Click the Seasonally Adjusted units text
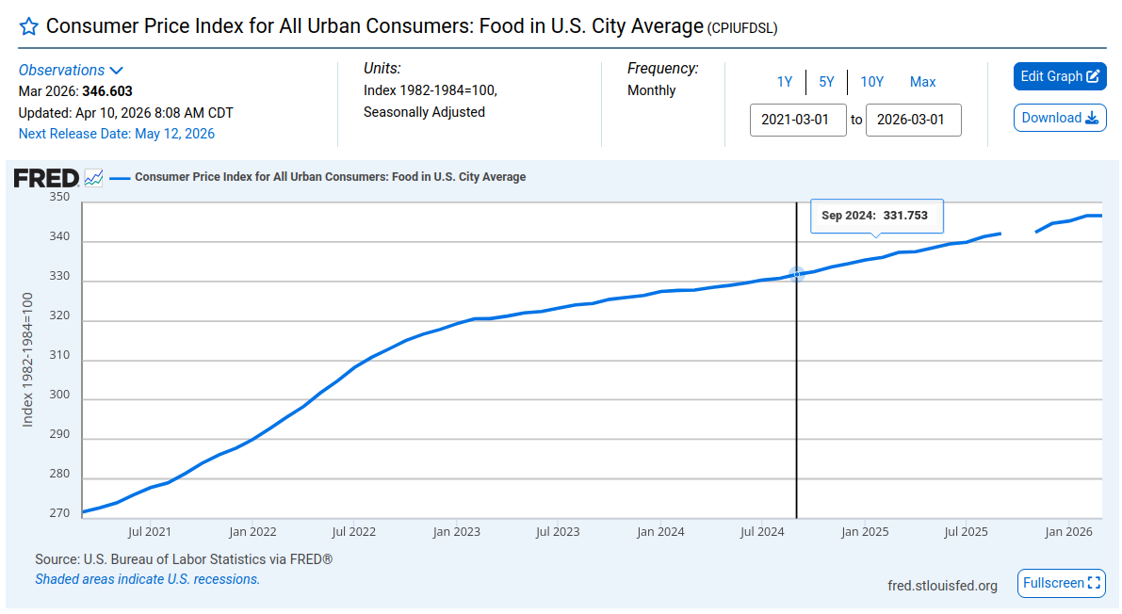Screen dimensions: 1122x614 [424, 112]
